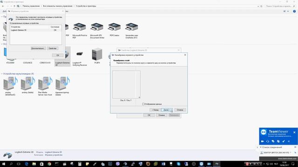The height and width of the screenshot is (167, 298).
Task: Open Skype from the taskbar
Action: 178,164
